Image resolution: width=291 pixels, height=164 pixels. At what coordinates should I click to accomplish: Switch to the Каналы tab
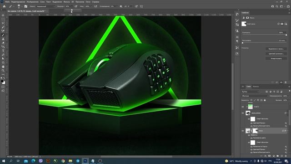point(256,87)
